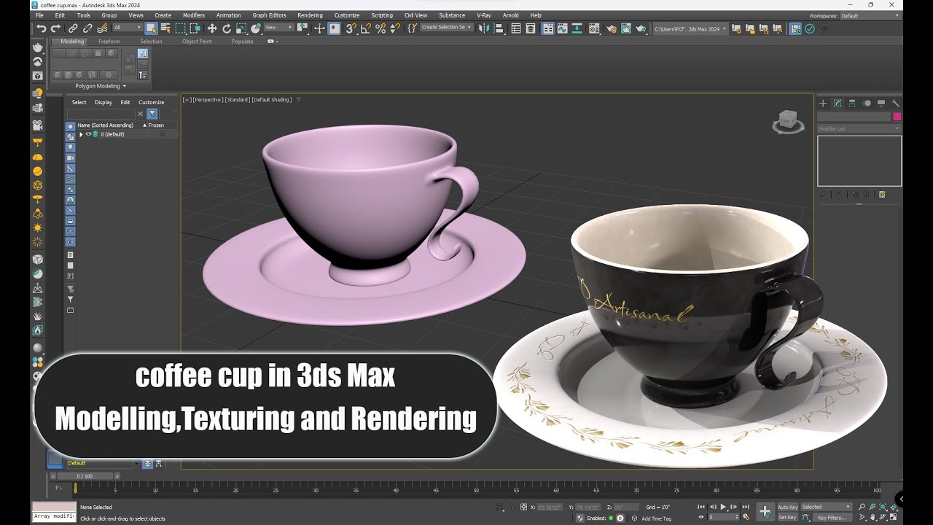Toggle Percent Snap
The width and height of the screenshot is (933, 525).
tap(380, 28)
